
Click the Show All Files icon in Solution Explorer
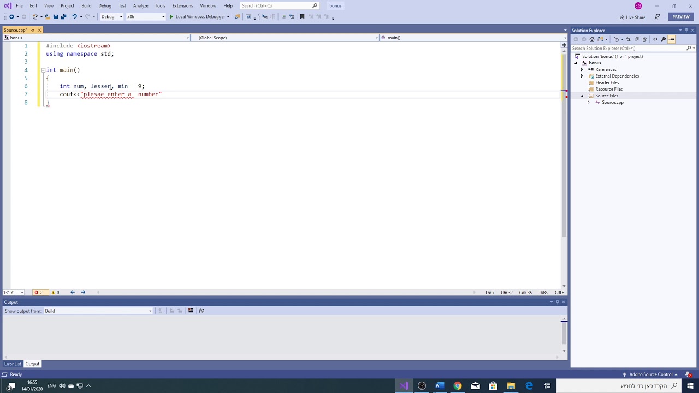644,39
